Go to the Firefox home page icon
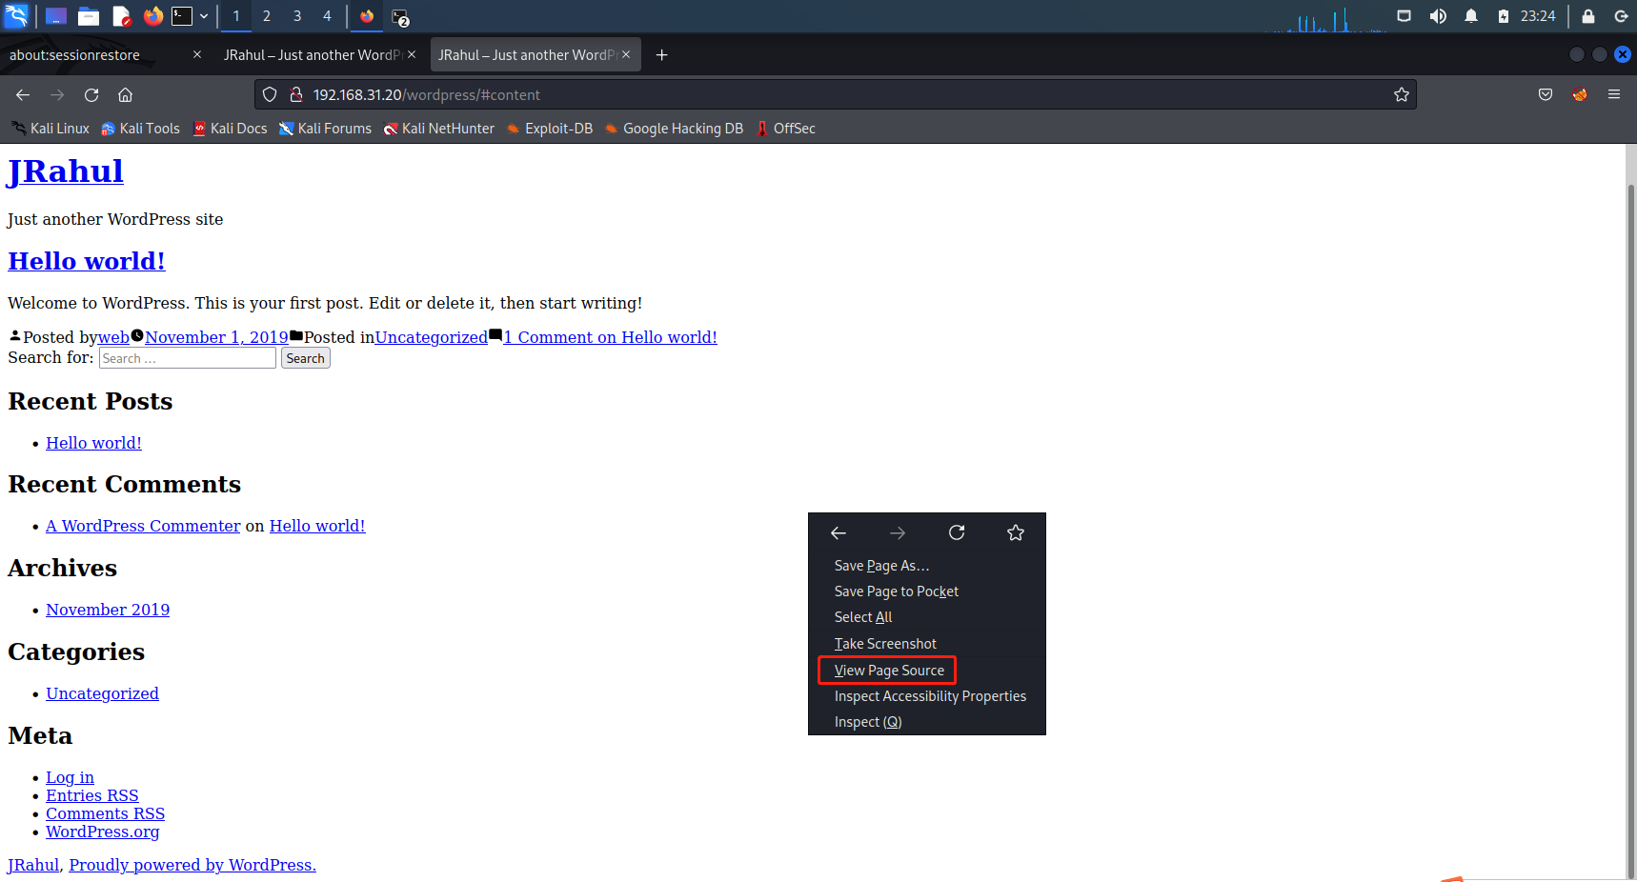 (x=125, y=94)
